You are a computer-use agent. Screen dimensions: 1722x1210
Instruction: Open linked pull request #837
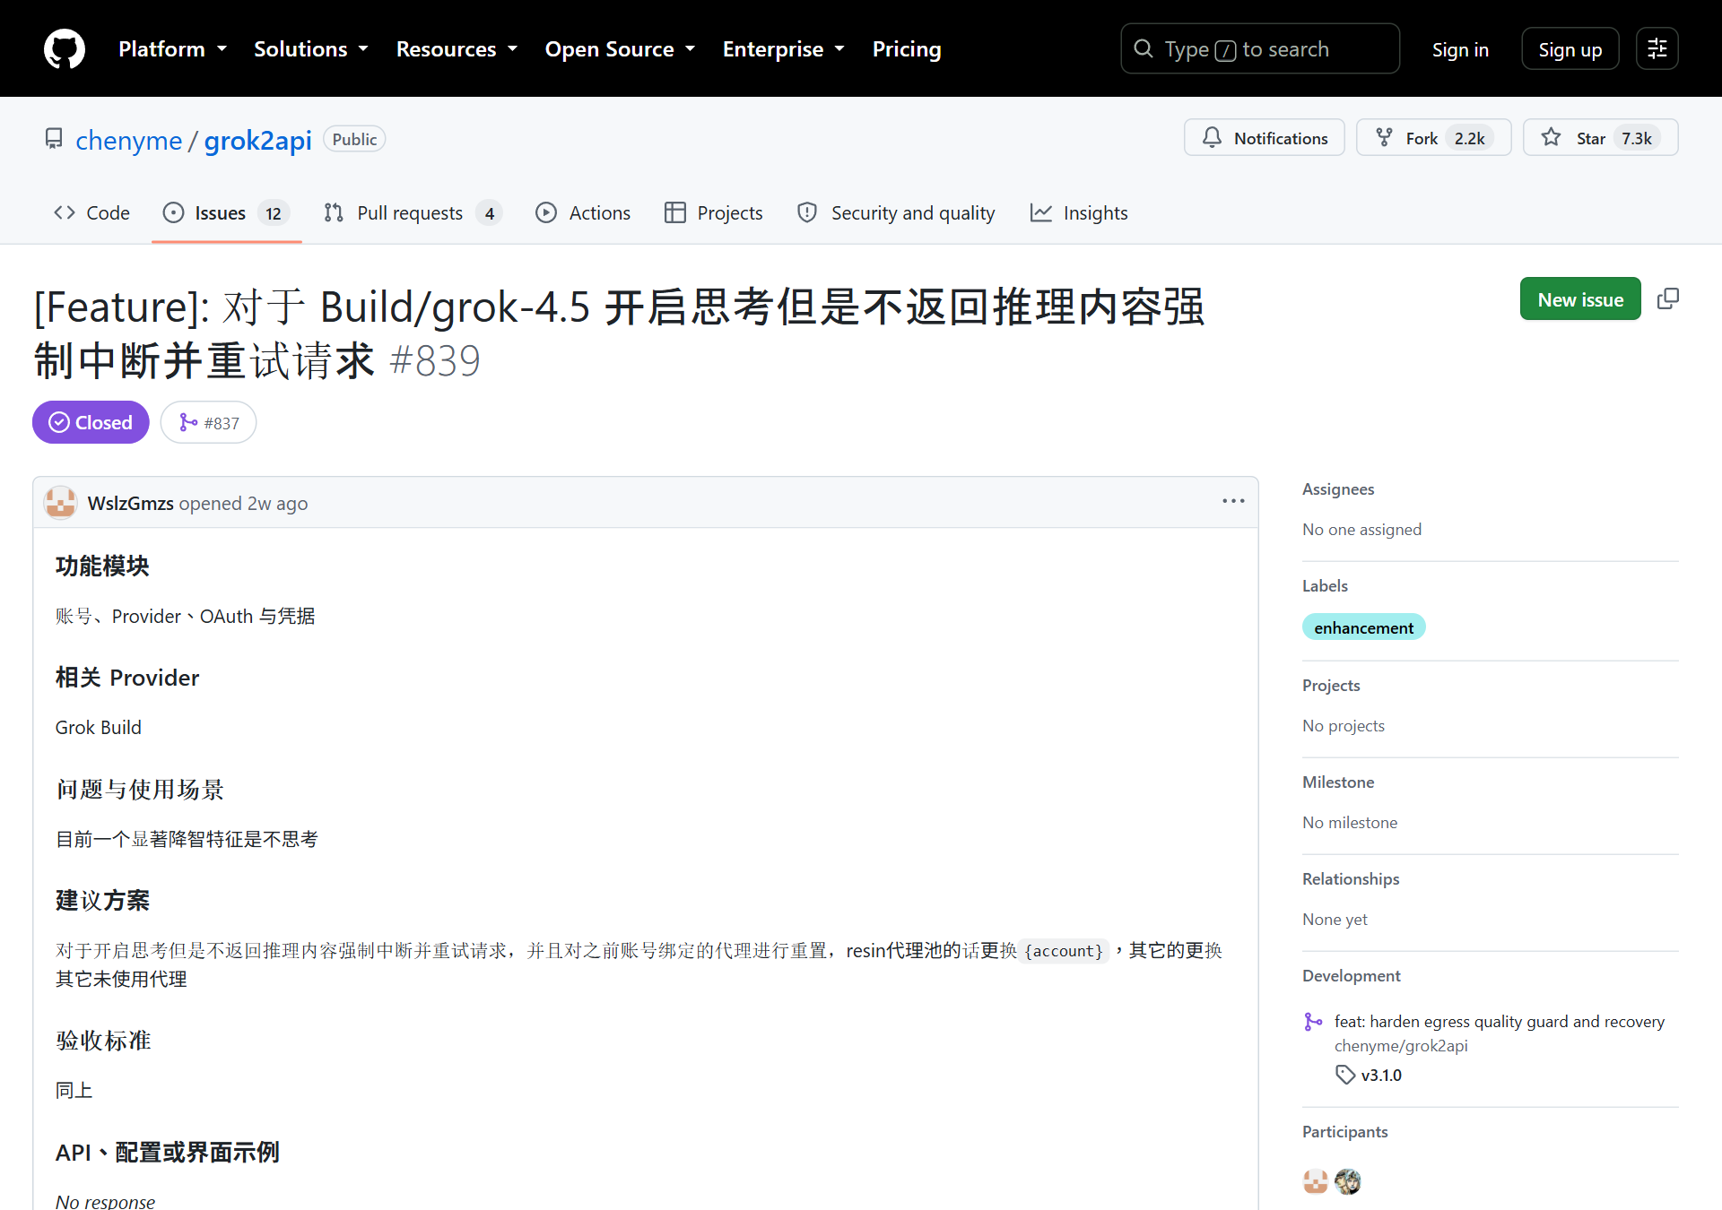pyautogui.click(x=208, y=422)
